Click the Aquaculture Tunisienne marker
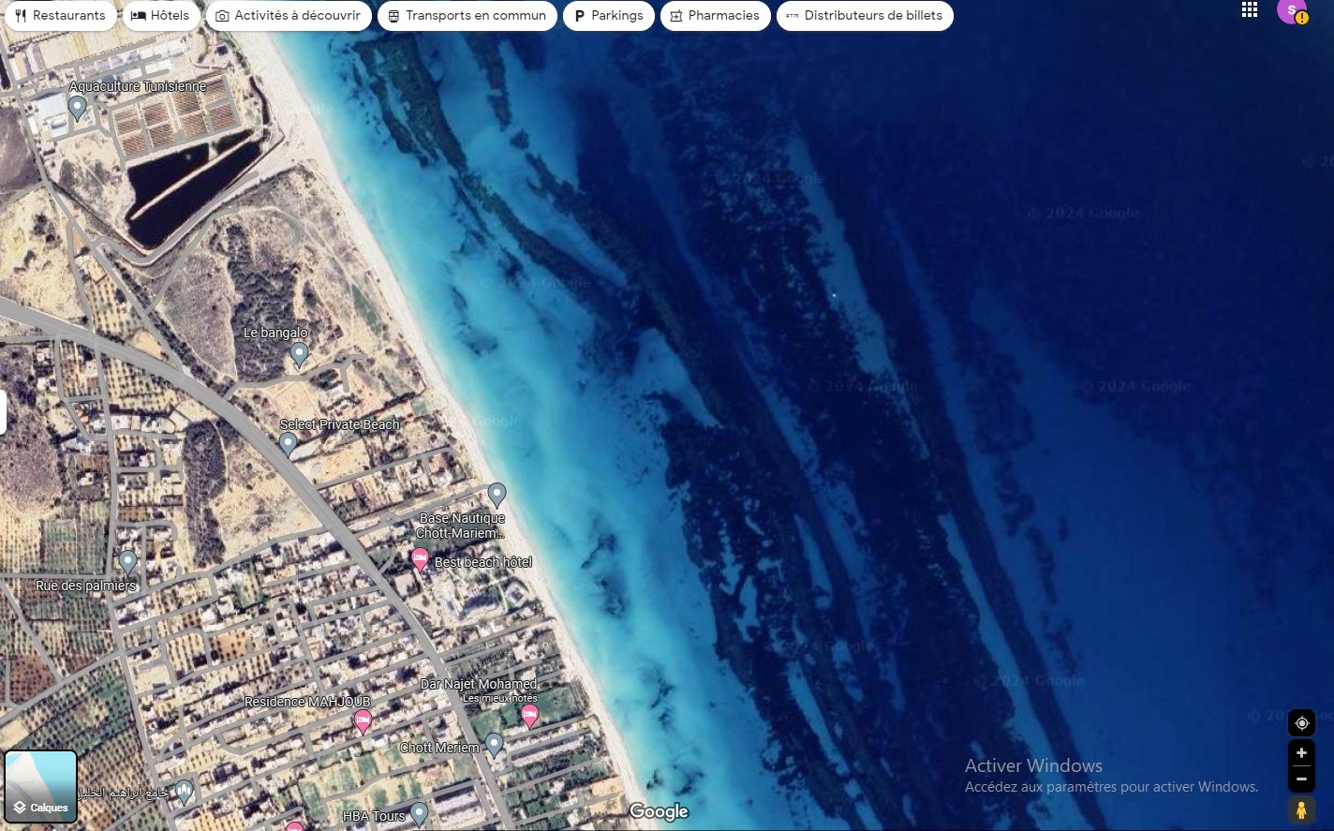Screen dimensions: 1334x831 [x=78, y=108]
